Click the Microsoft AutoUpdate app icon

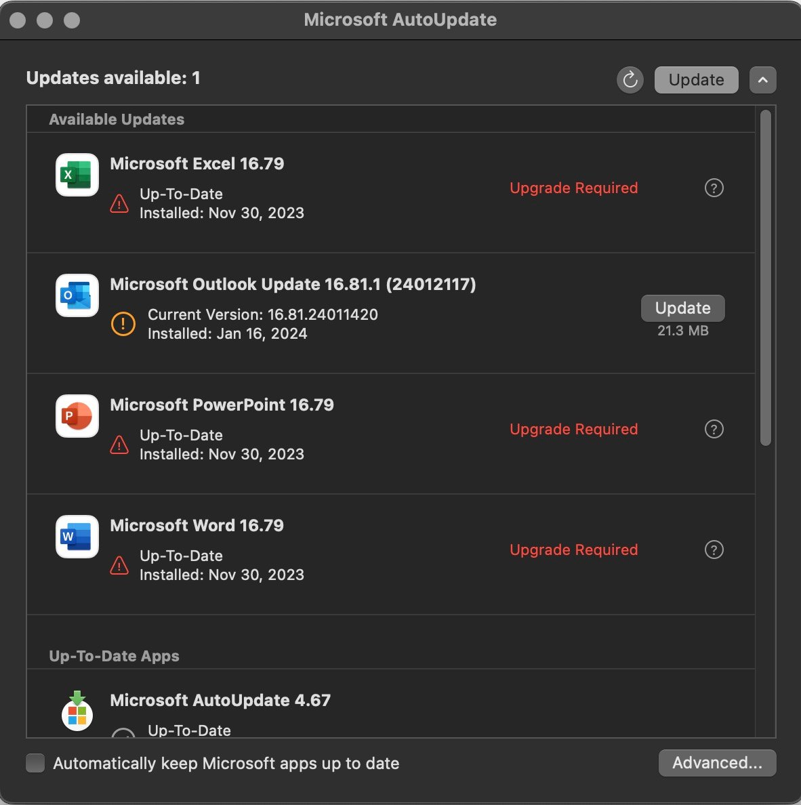click(x=77, y=711)
